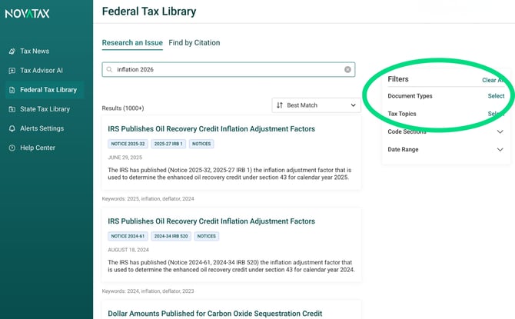Viewport: 515px width, 319px height.
Task: Click the Alerts Settings bell icon
Action: click(x=12, y=128)
